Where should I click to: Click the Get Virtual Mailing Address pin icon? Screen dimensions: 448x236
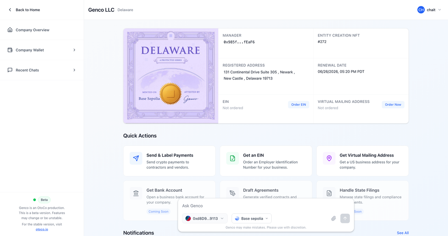click(329, 158)
